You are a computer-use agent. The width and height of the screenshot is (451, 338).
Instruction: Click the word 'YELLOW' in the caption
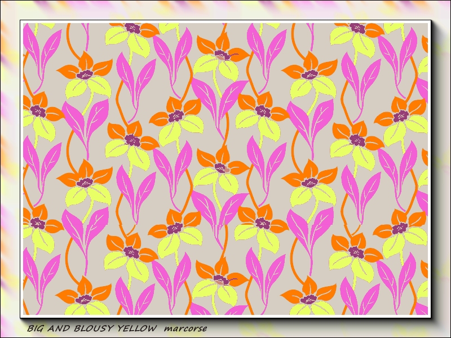[138, 328]
